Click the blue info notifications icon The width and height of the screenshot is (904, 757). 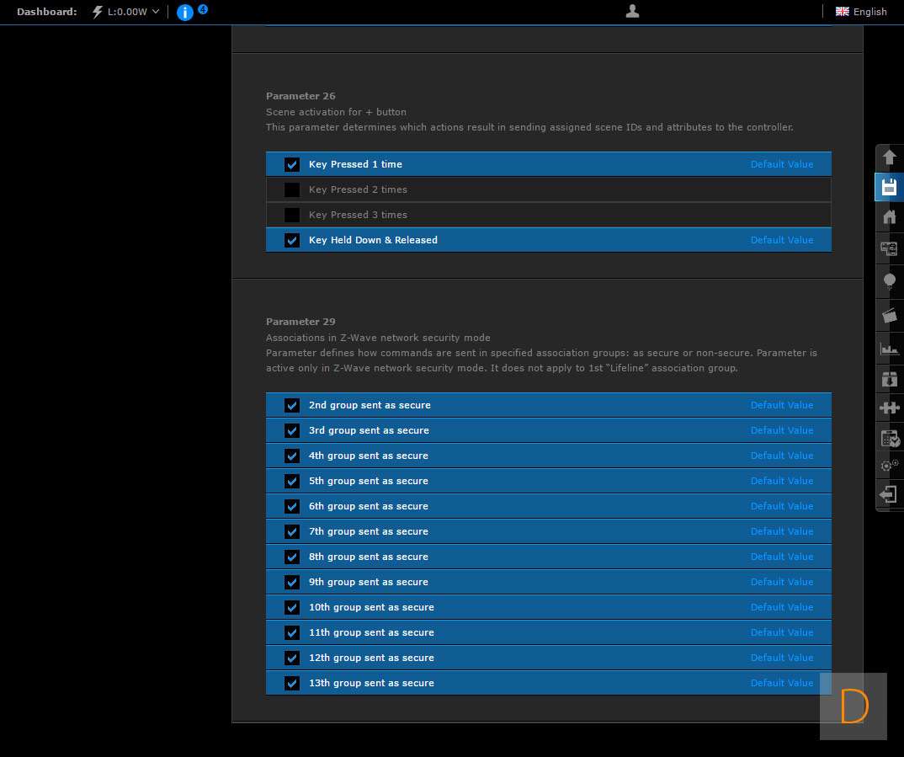(185, 12)
